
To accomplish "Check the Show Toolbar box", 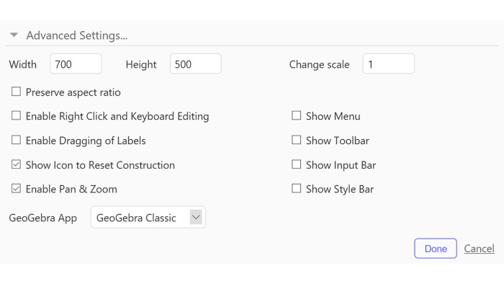I will (x=297, y=141).
